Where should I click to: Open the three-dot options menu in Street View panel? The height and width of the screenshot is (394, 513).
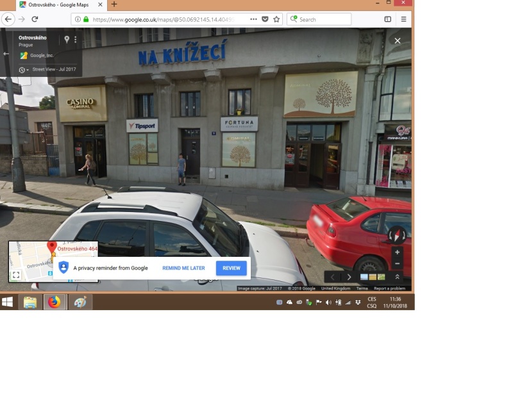pos(76,40)
